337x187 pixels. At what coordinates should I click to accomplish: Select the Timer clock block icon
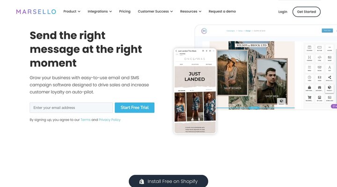pyautogui.click(x=309, y=78)
